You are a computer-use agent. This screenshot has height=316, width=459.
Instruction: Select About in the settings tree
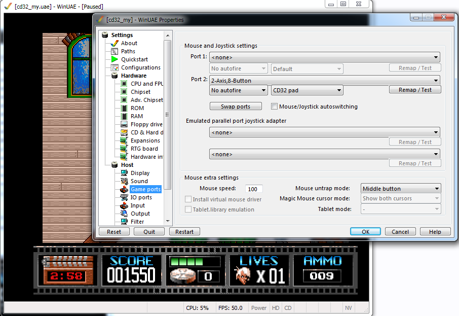click(x=129, y=44)
